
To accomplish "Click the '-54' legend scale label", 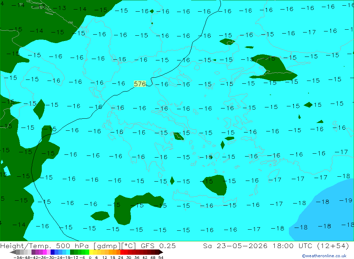I will click(x=18, y=258).
